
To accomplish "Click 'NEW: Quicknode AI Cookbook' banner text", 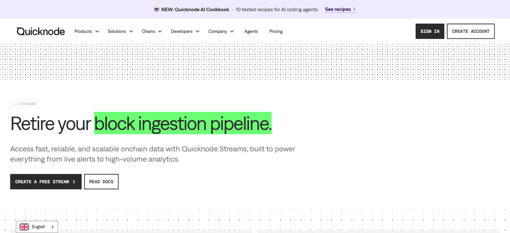I will point(195,9).
